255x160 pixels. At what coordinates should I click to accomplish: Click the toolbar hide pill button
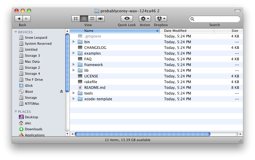[237, 11]
